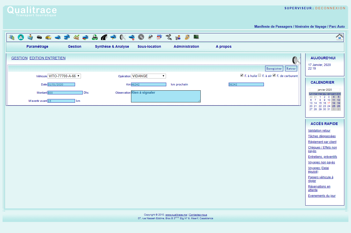Image resolution: width=351 pixels, height=233 pixels.
Task: Check the F. à air checkbox
Action: click(260, 75)
